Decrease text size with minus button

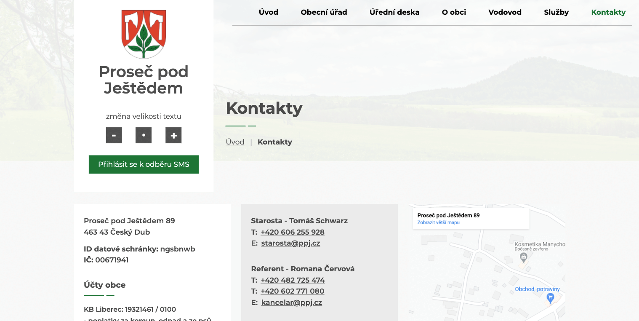point(114,135)
